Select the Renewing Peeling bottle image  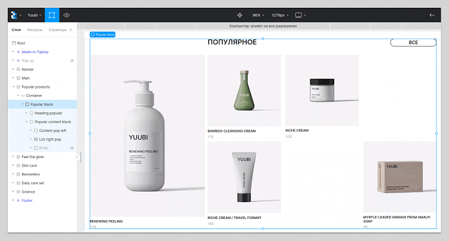pos(148,135)
